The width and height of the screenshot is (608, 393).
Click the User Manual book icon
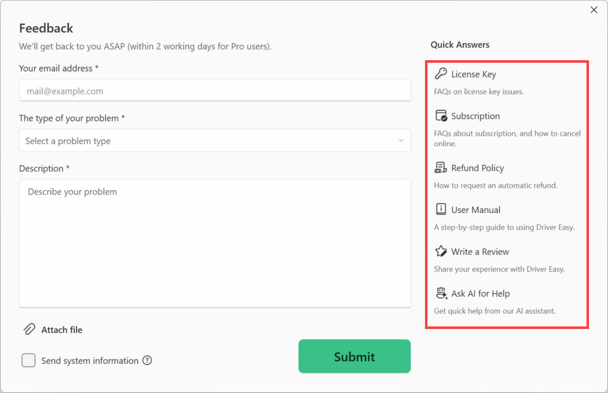tap(441, 210)
